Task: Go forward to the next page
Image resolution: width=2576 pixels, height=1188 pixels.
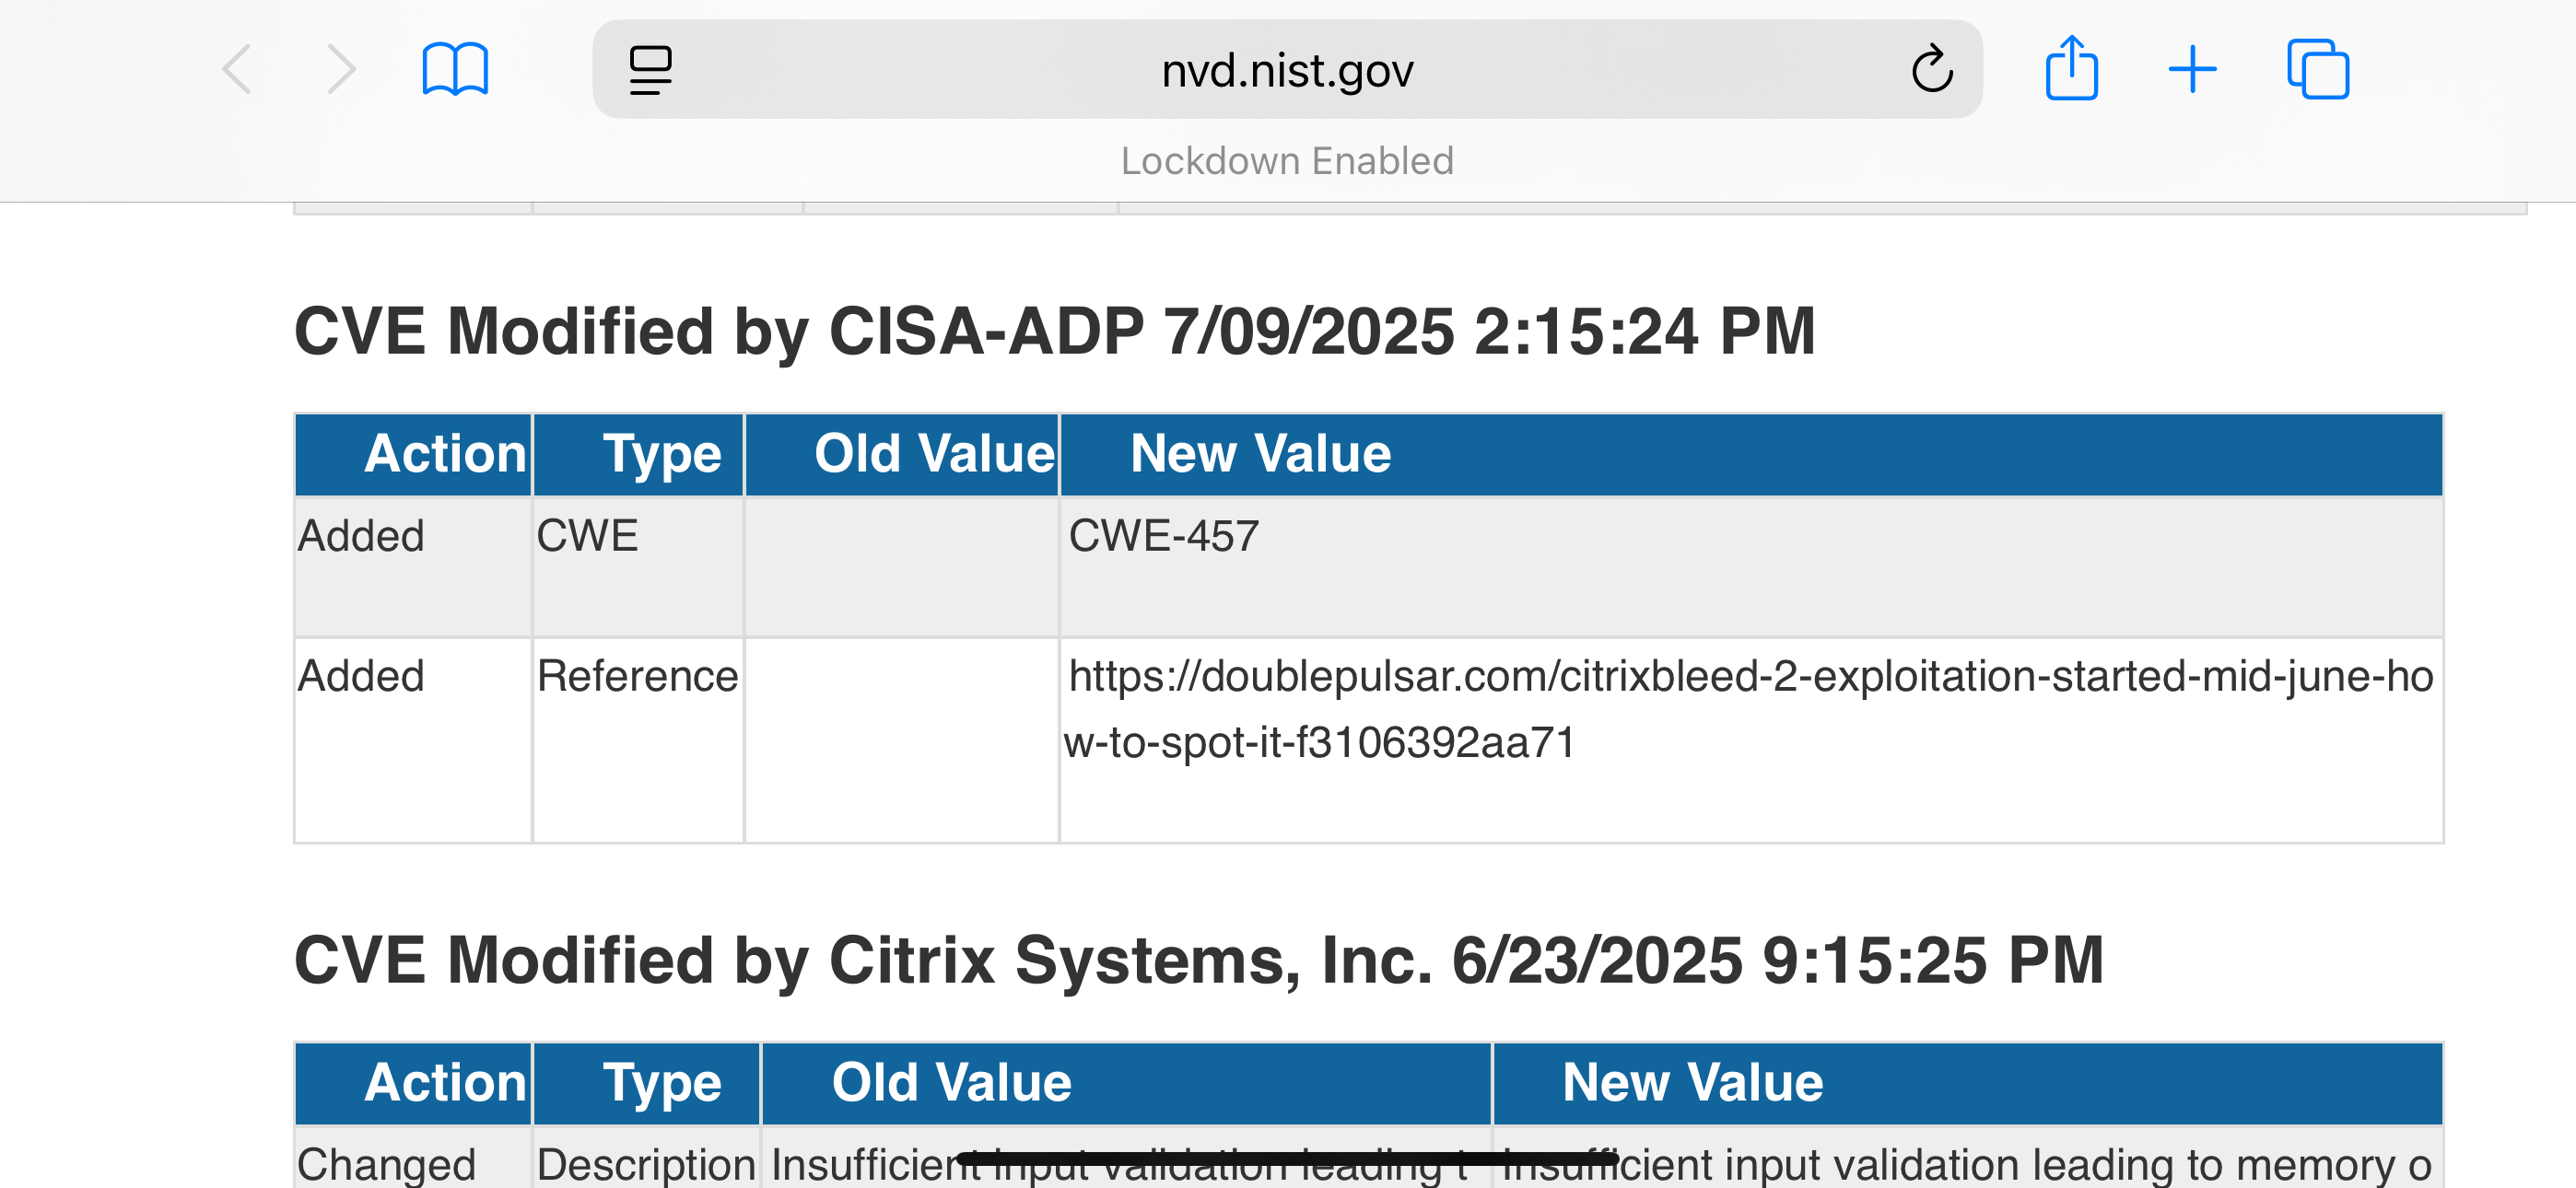Action: [341, 70]
